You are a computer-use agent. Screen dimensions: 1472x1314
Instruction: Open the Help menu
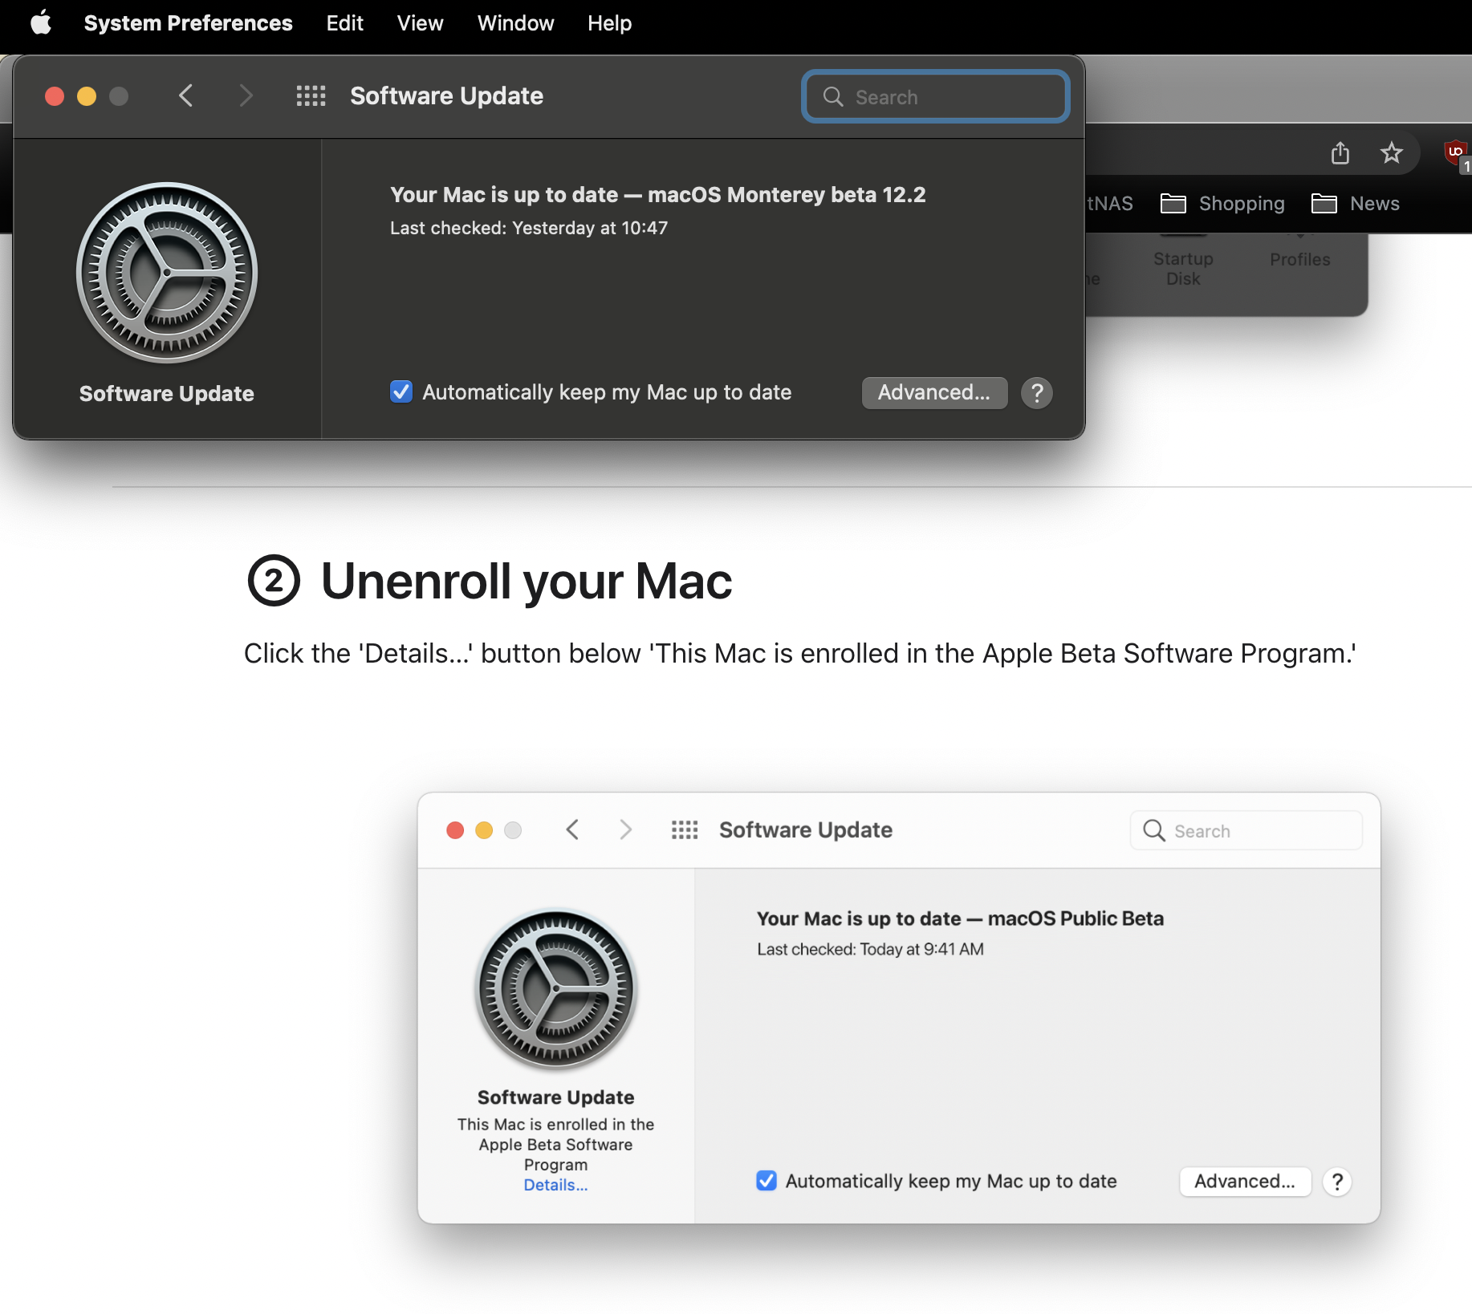(609, 23)
